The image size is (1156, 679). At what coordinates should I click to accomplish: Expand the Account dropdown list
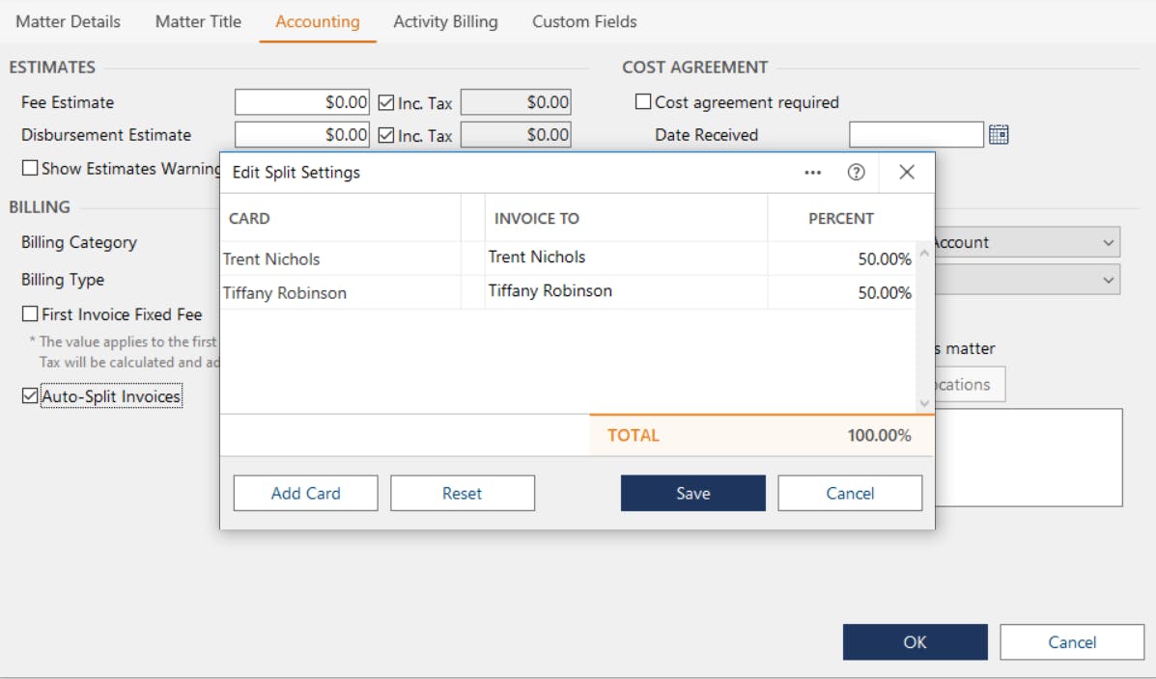(x=1109, y=243)
